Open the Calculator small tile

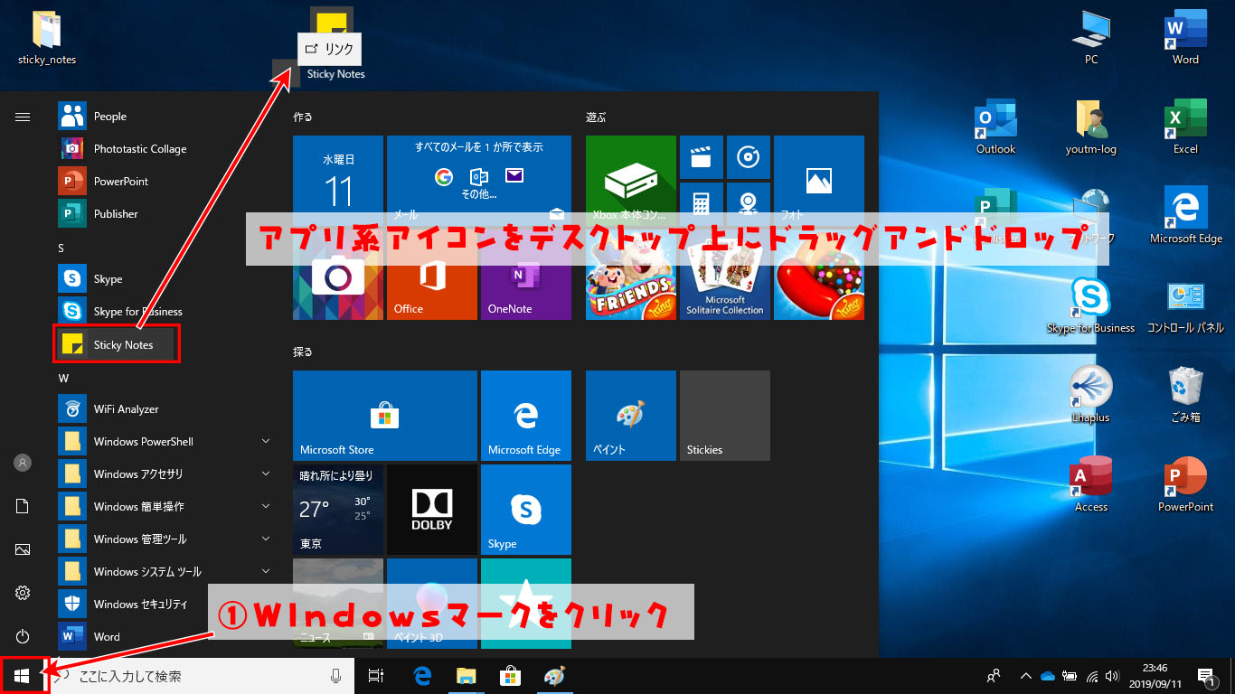(701, 204)
